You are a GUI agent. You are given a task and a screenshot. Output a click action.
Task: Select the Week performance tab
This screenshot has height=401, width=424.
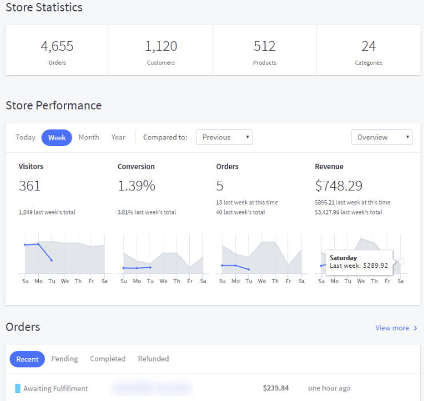(57, 137)
